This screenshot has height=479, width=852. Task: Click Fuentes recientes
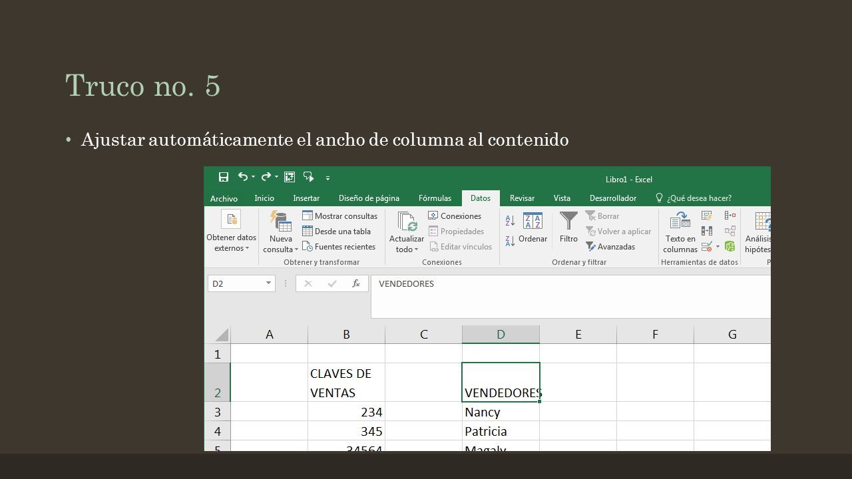click(339, 246)
